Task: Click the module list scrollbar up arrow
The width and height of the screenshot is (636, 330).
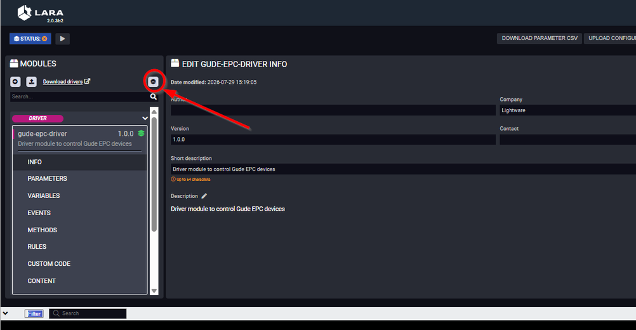Action: [x=154, y=112]
